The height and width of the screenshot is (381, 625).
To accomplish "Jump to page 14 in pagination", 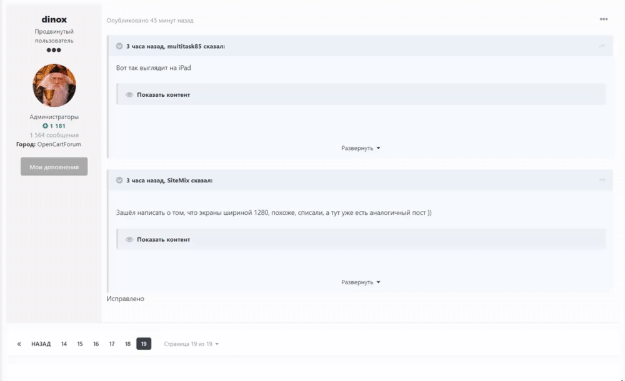I will click(63, 343).
